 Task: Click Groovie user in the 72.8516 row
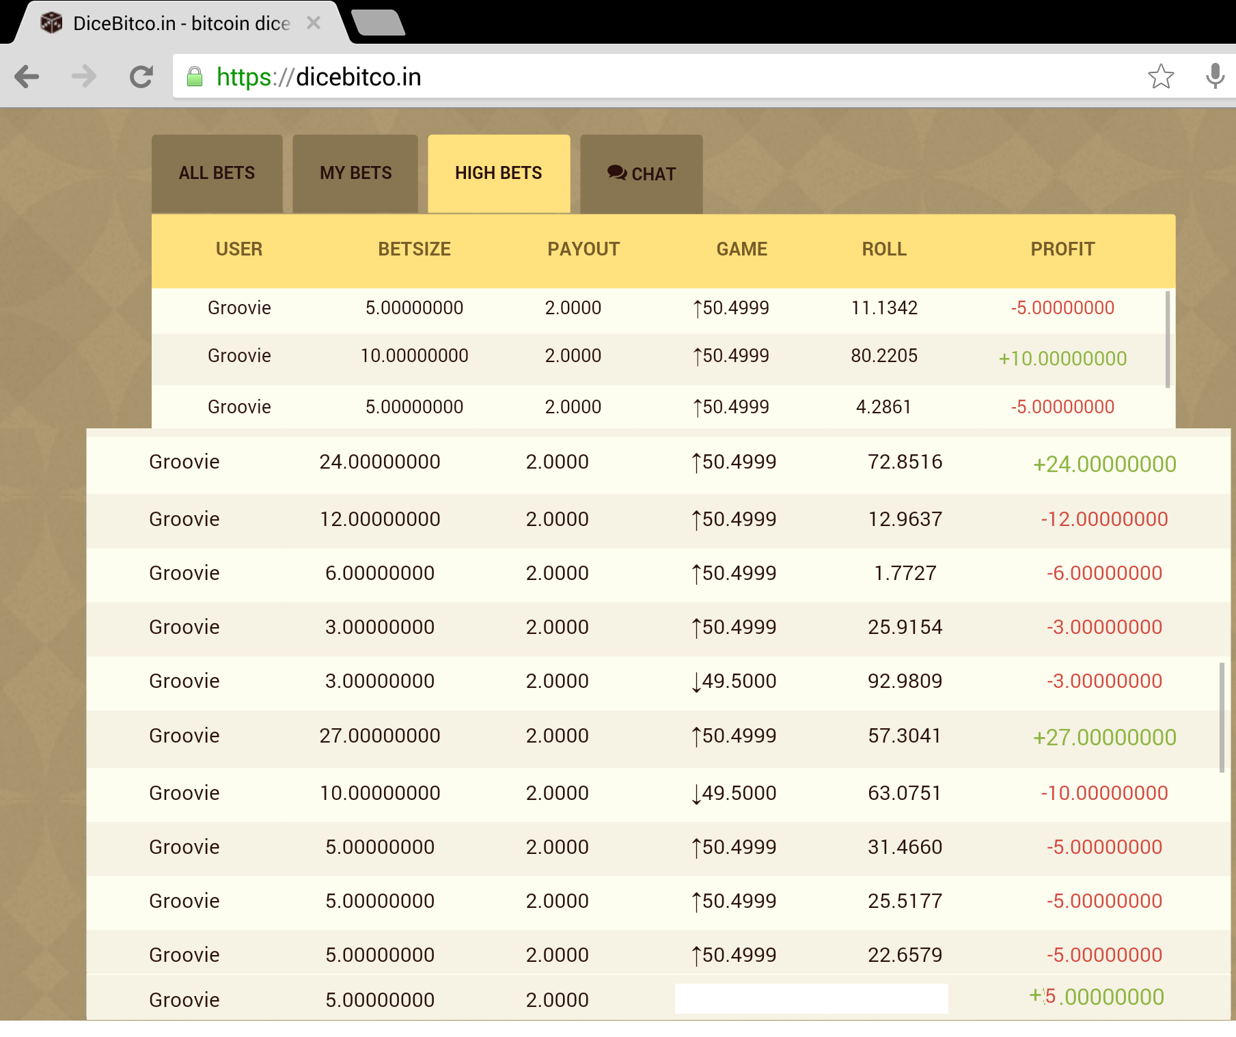pyautogui.click(x=184, y=462)
